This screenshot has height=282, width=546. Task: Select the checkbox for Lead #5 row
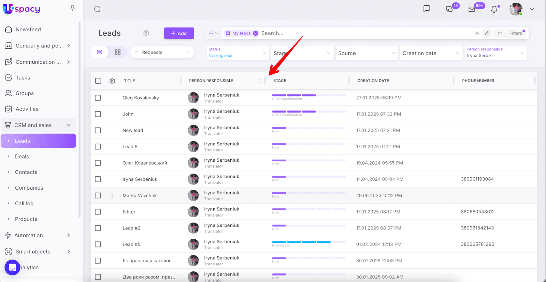tap(98, 244)
